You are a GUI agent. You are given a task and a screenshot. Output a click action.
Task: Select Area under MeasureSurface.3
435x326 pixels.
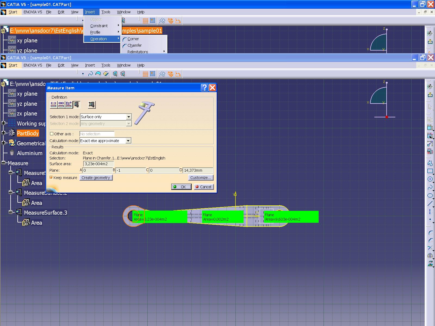[32, 223]
